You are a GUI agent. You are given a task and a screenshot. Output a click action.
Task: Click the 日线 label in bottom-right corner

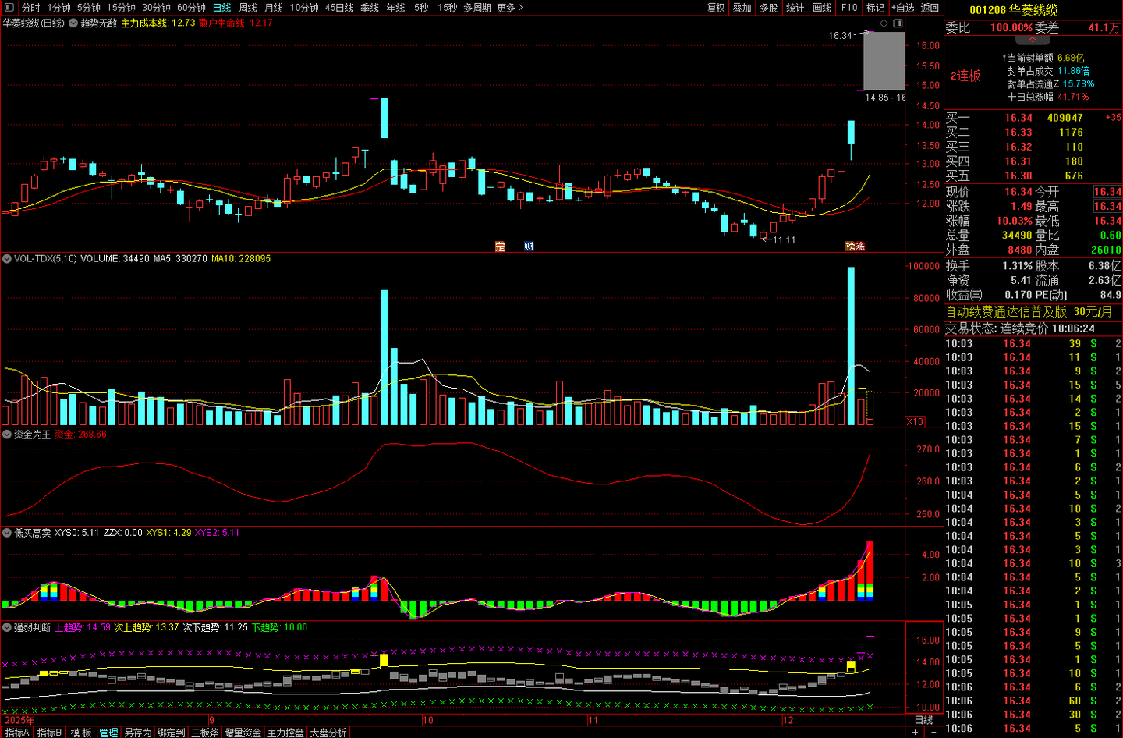pos(923,720)
